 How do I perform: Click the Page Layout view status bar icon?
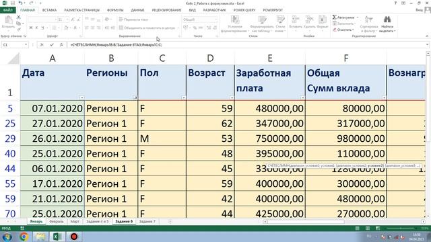pyautogui.click(x=368, y=228)
